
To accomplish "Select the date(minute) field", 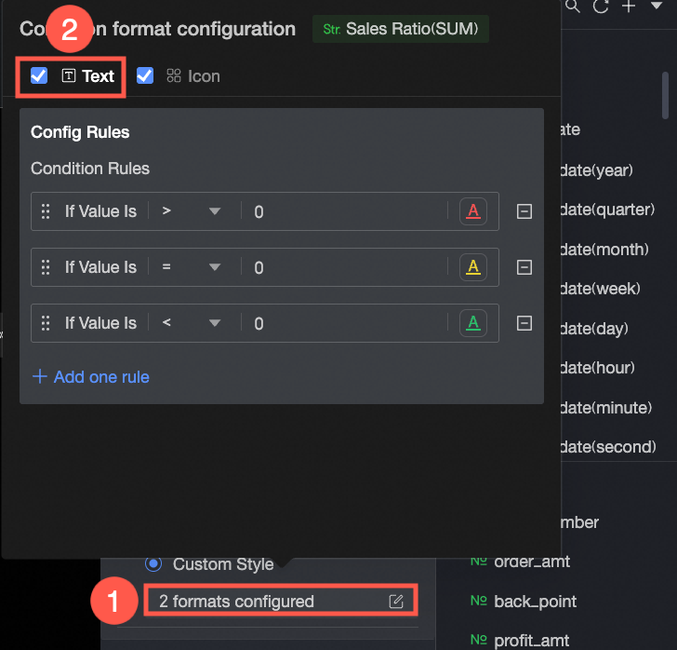I will click(x=605, y=407).
